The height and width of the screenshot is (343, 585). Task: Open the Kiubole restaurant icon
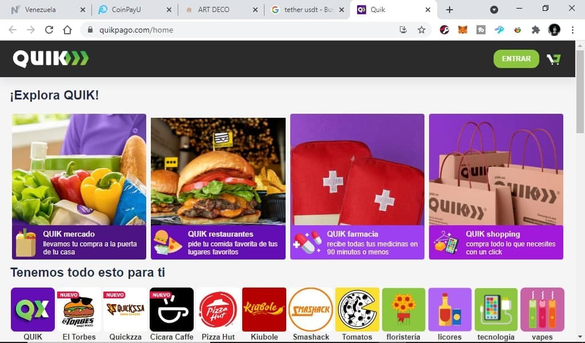click(264, 309)
